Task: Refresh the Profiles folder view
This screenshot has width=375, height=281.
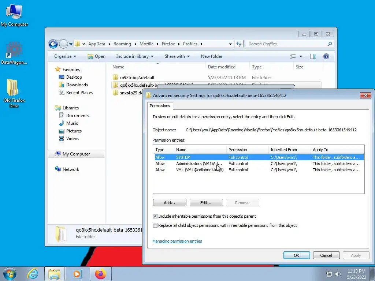Action: [239, 44]
